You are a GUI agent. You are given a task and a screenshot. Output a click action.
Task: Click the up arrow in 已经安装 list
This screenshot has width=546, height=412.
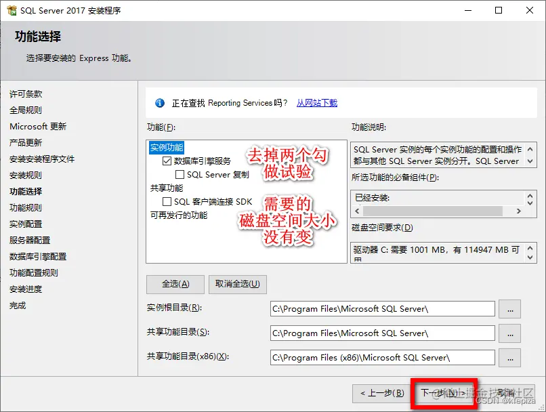click(530, 196)
